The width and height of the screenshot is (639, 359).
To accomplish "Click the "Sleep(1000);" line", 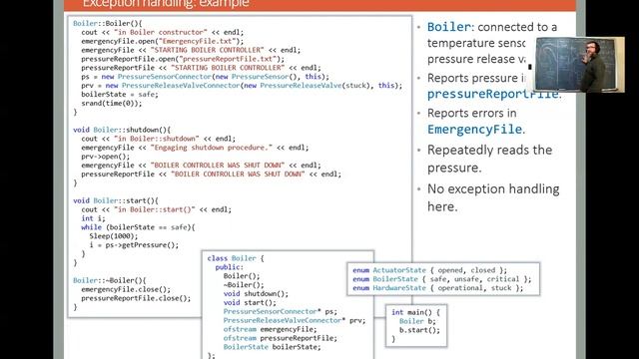I will [114, 236].
